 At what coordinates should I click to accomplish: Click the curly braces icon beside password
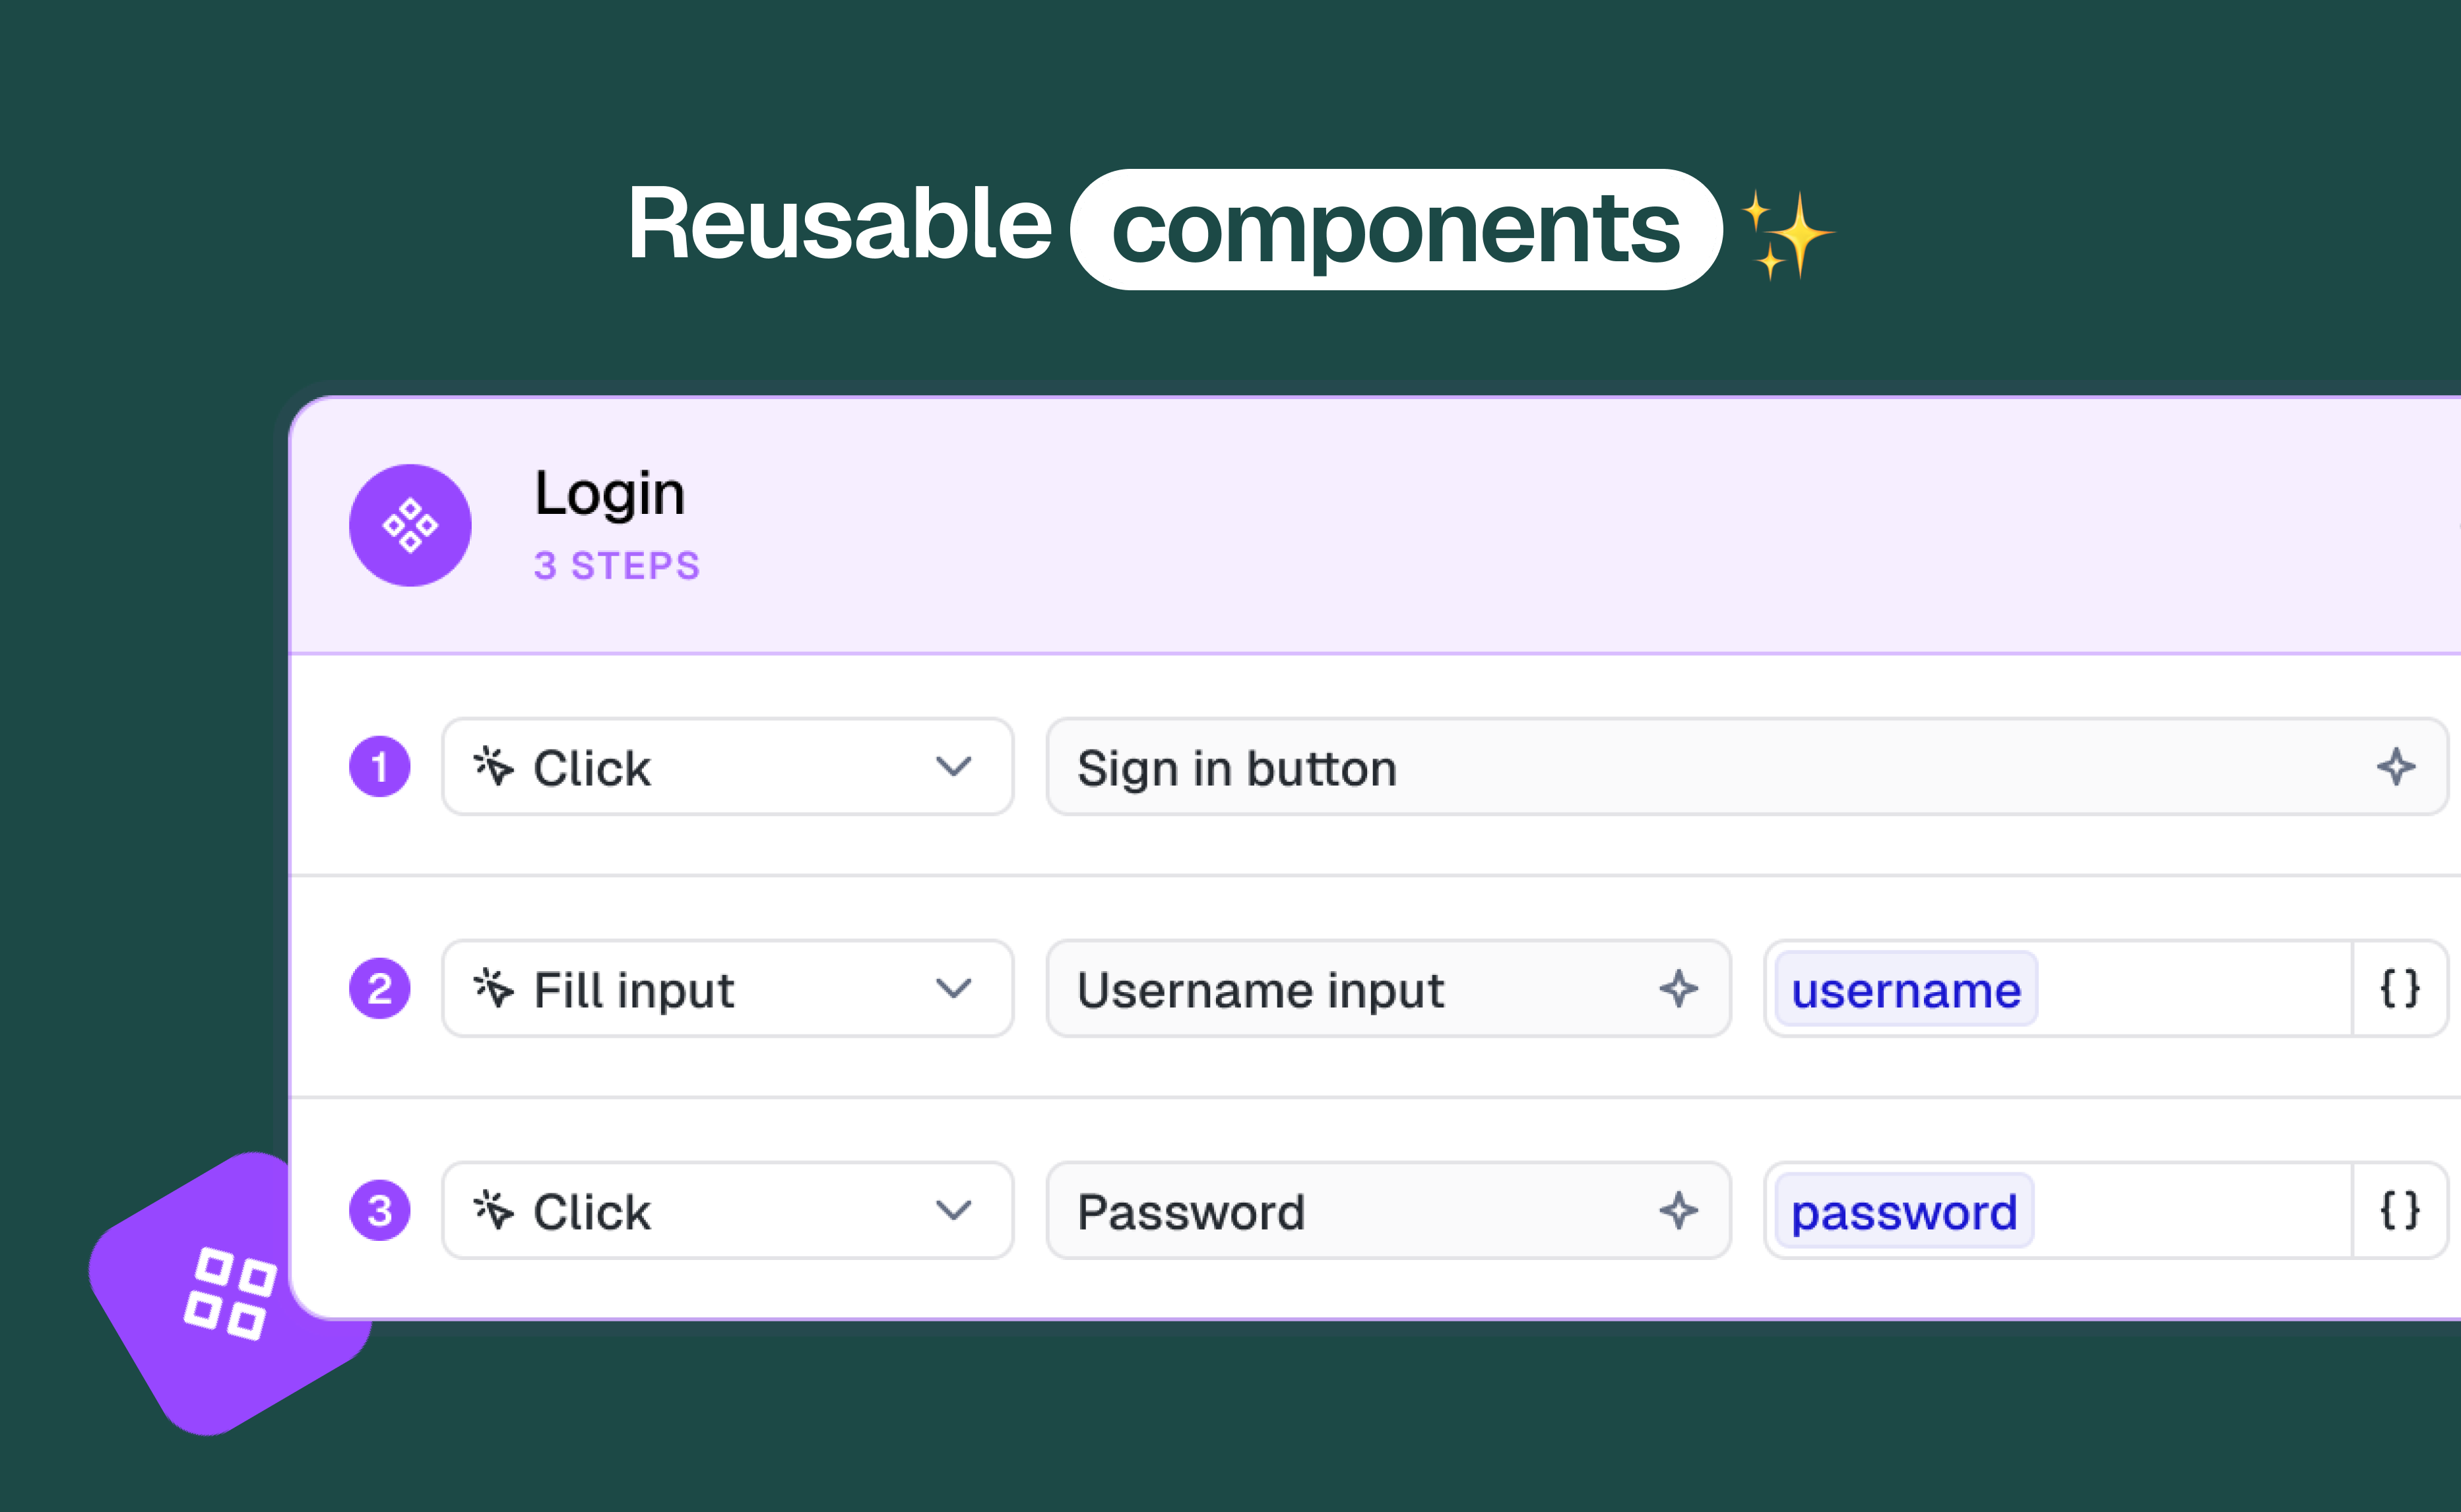point(2399,1211)
